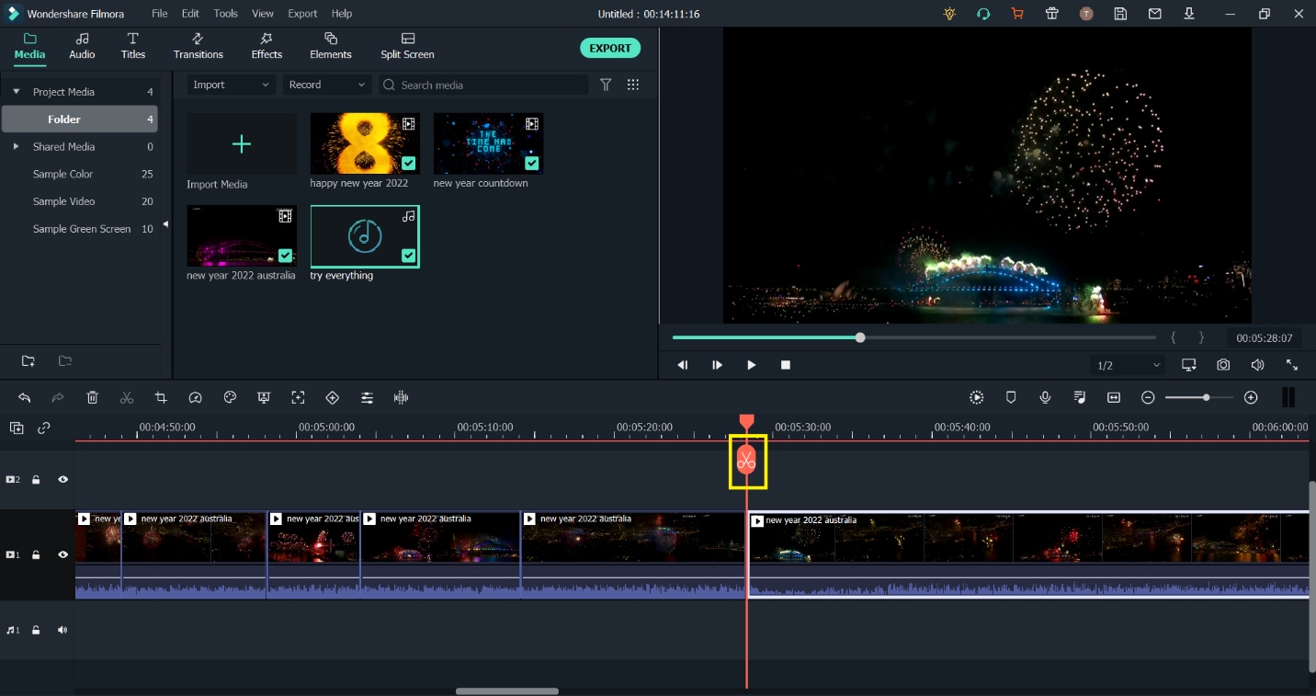Click the green EXPORT button

610,48
